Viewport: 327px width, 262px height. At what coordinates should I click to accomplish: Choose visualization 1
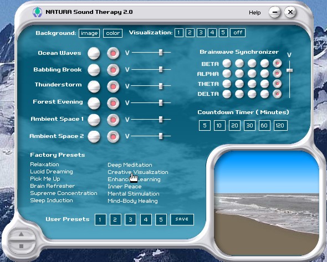pyautogui.click(x=178, y=33)
